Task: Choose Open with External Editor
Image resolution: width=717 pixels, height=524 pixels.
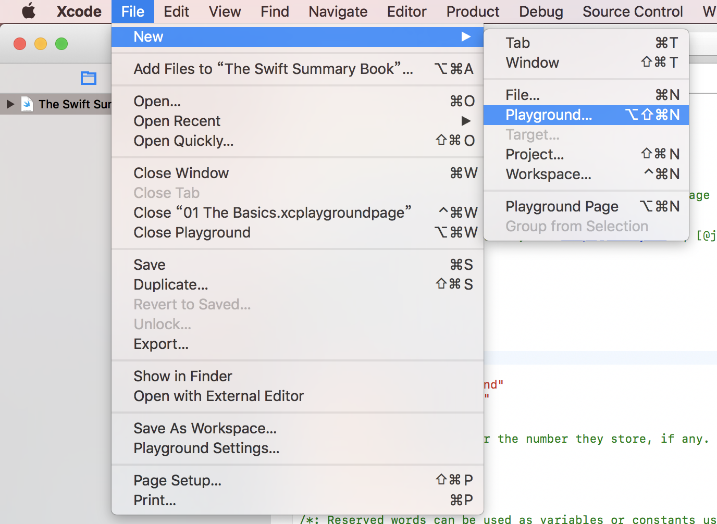Action: tap(298, 396)
